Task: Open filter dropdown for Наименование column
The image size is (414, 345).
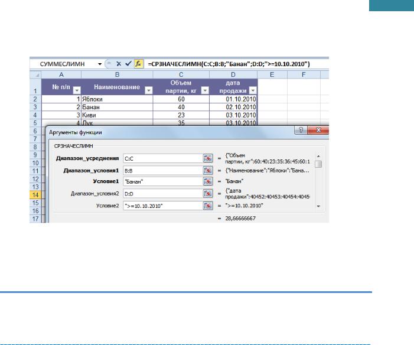Action: (x=149, y=90)
